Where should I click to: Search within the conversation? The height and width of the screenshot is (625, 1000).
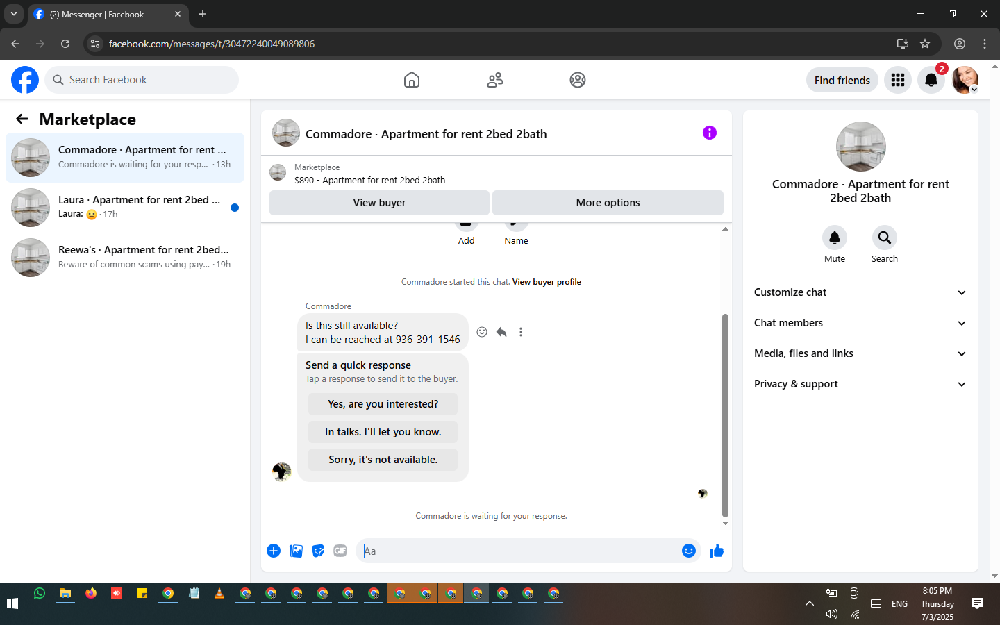(x=885, y=237)
